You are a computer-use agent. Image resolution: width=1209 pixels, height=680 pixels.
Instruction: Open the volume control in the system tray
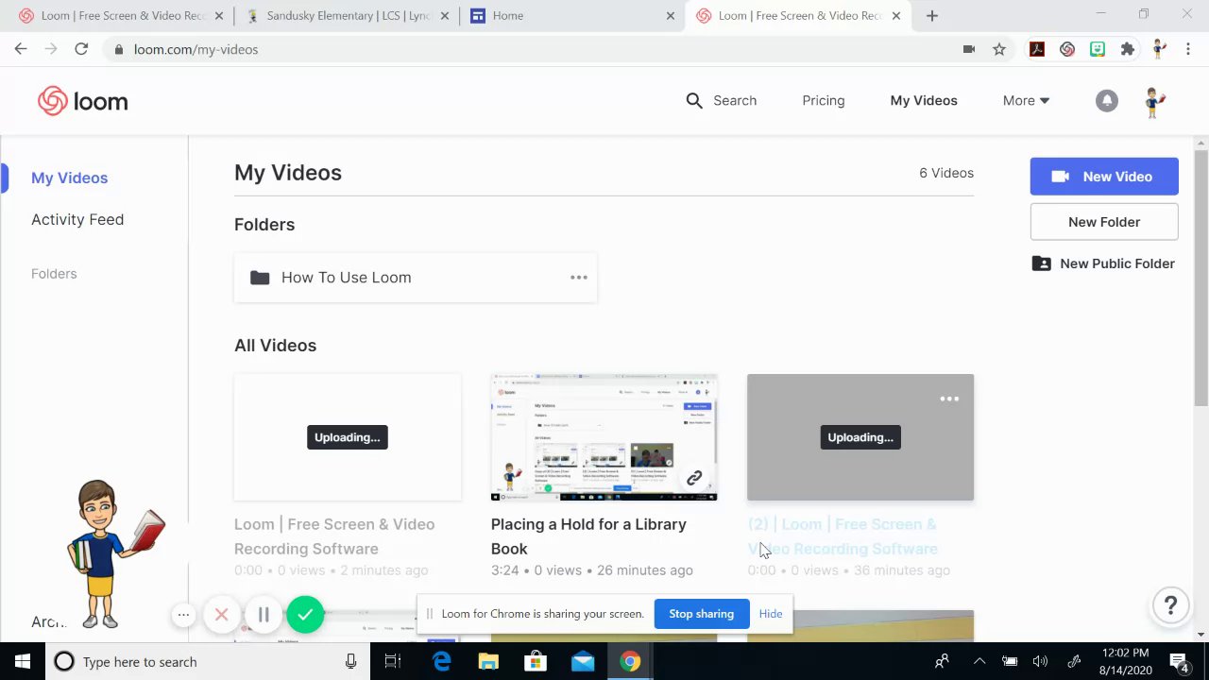pyautogui.click(x=1040, y=661)
